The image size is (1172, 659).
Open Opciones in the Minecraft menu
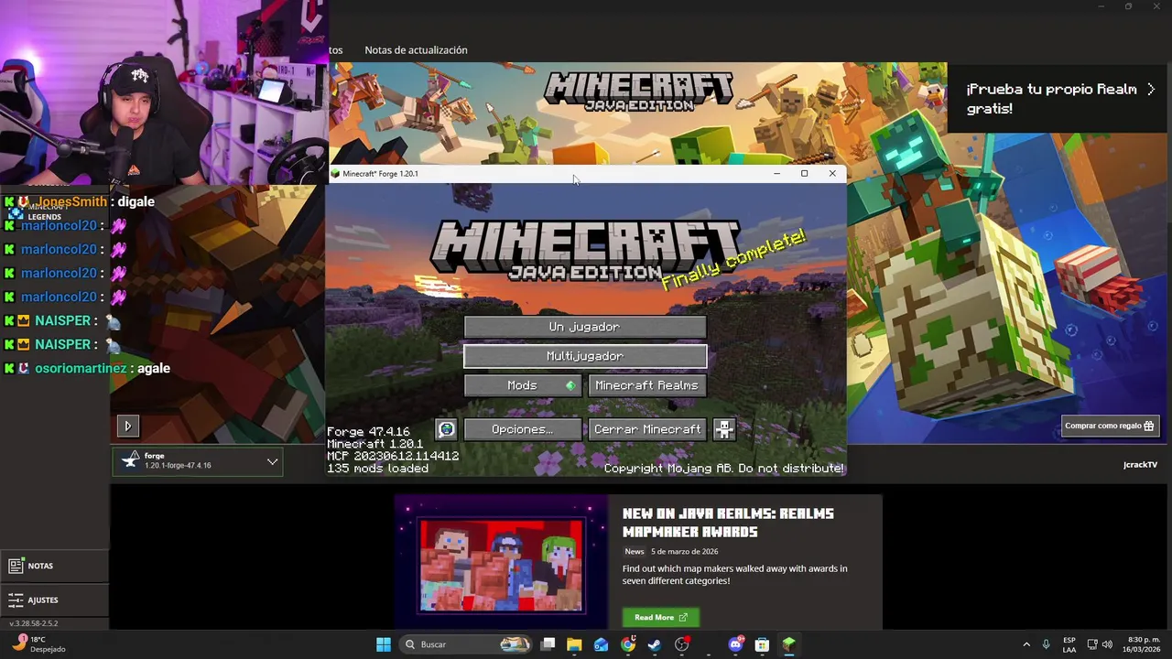pos(523,429)
